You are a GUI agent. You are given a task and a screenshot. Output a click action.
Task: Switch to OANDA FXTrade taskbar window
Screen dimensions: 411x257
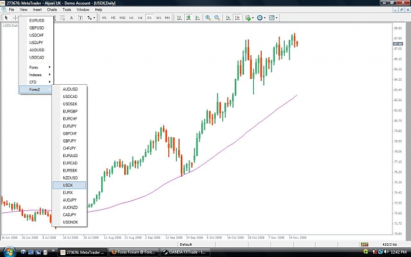185,252
